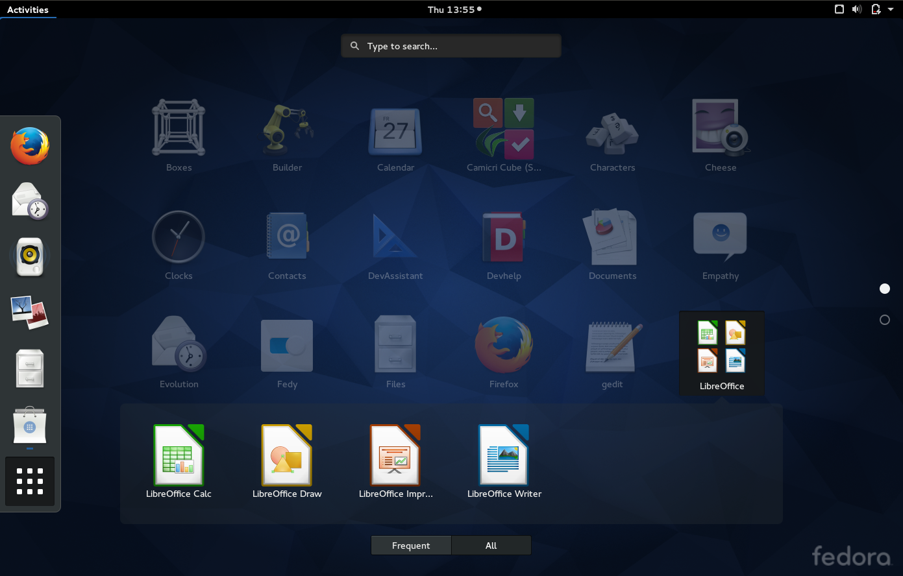Open GNOME Software from the dock
Screen dimensions: 903x576
(x=29, y=426)
